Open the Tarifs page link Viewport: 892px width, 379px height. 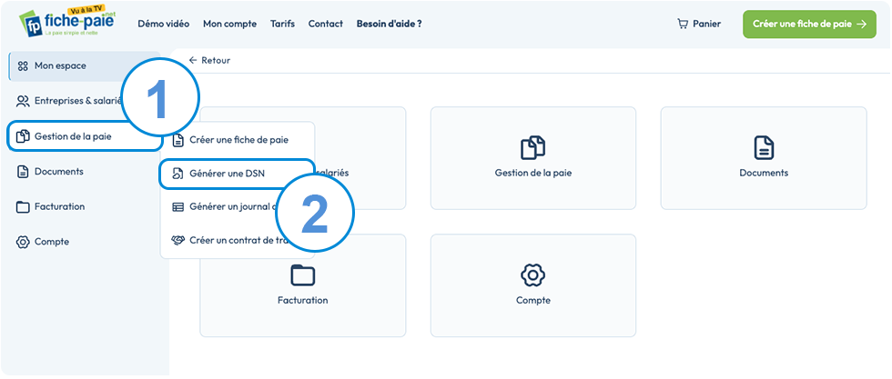pos(283,24)
